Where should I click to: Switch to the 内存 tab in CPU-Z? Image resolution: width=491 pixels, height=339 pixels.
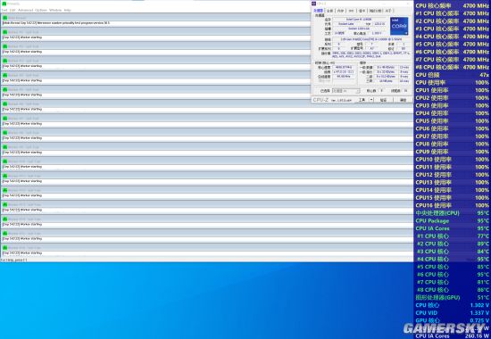[x=340, y=11]
